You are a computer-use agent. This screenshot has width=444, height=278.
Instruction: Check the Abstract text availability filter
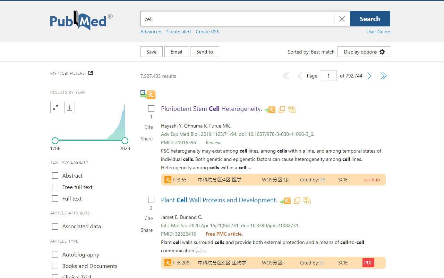(x=55, y=175)
